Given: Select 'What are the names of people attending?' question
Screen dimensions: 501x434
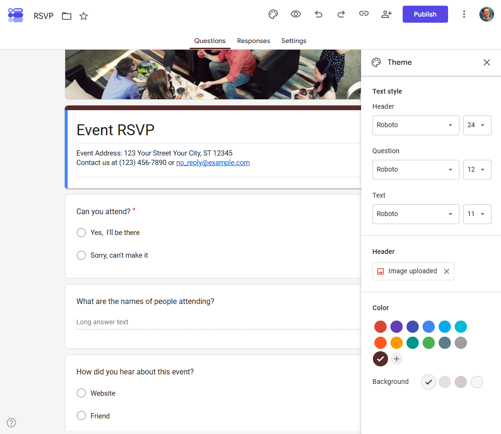Looking at the screenshot, I should (145, 301).
